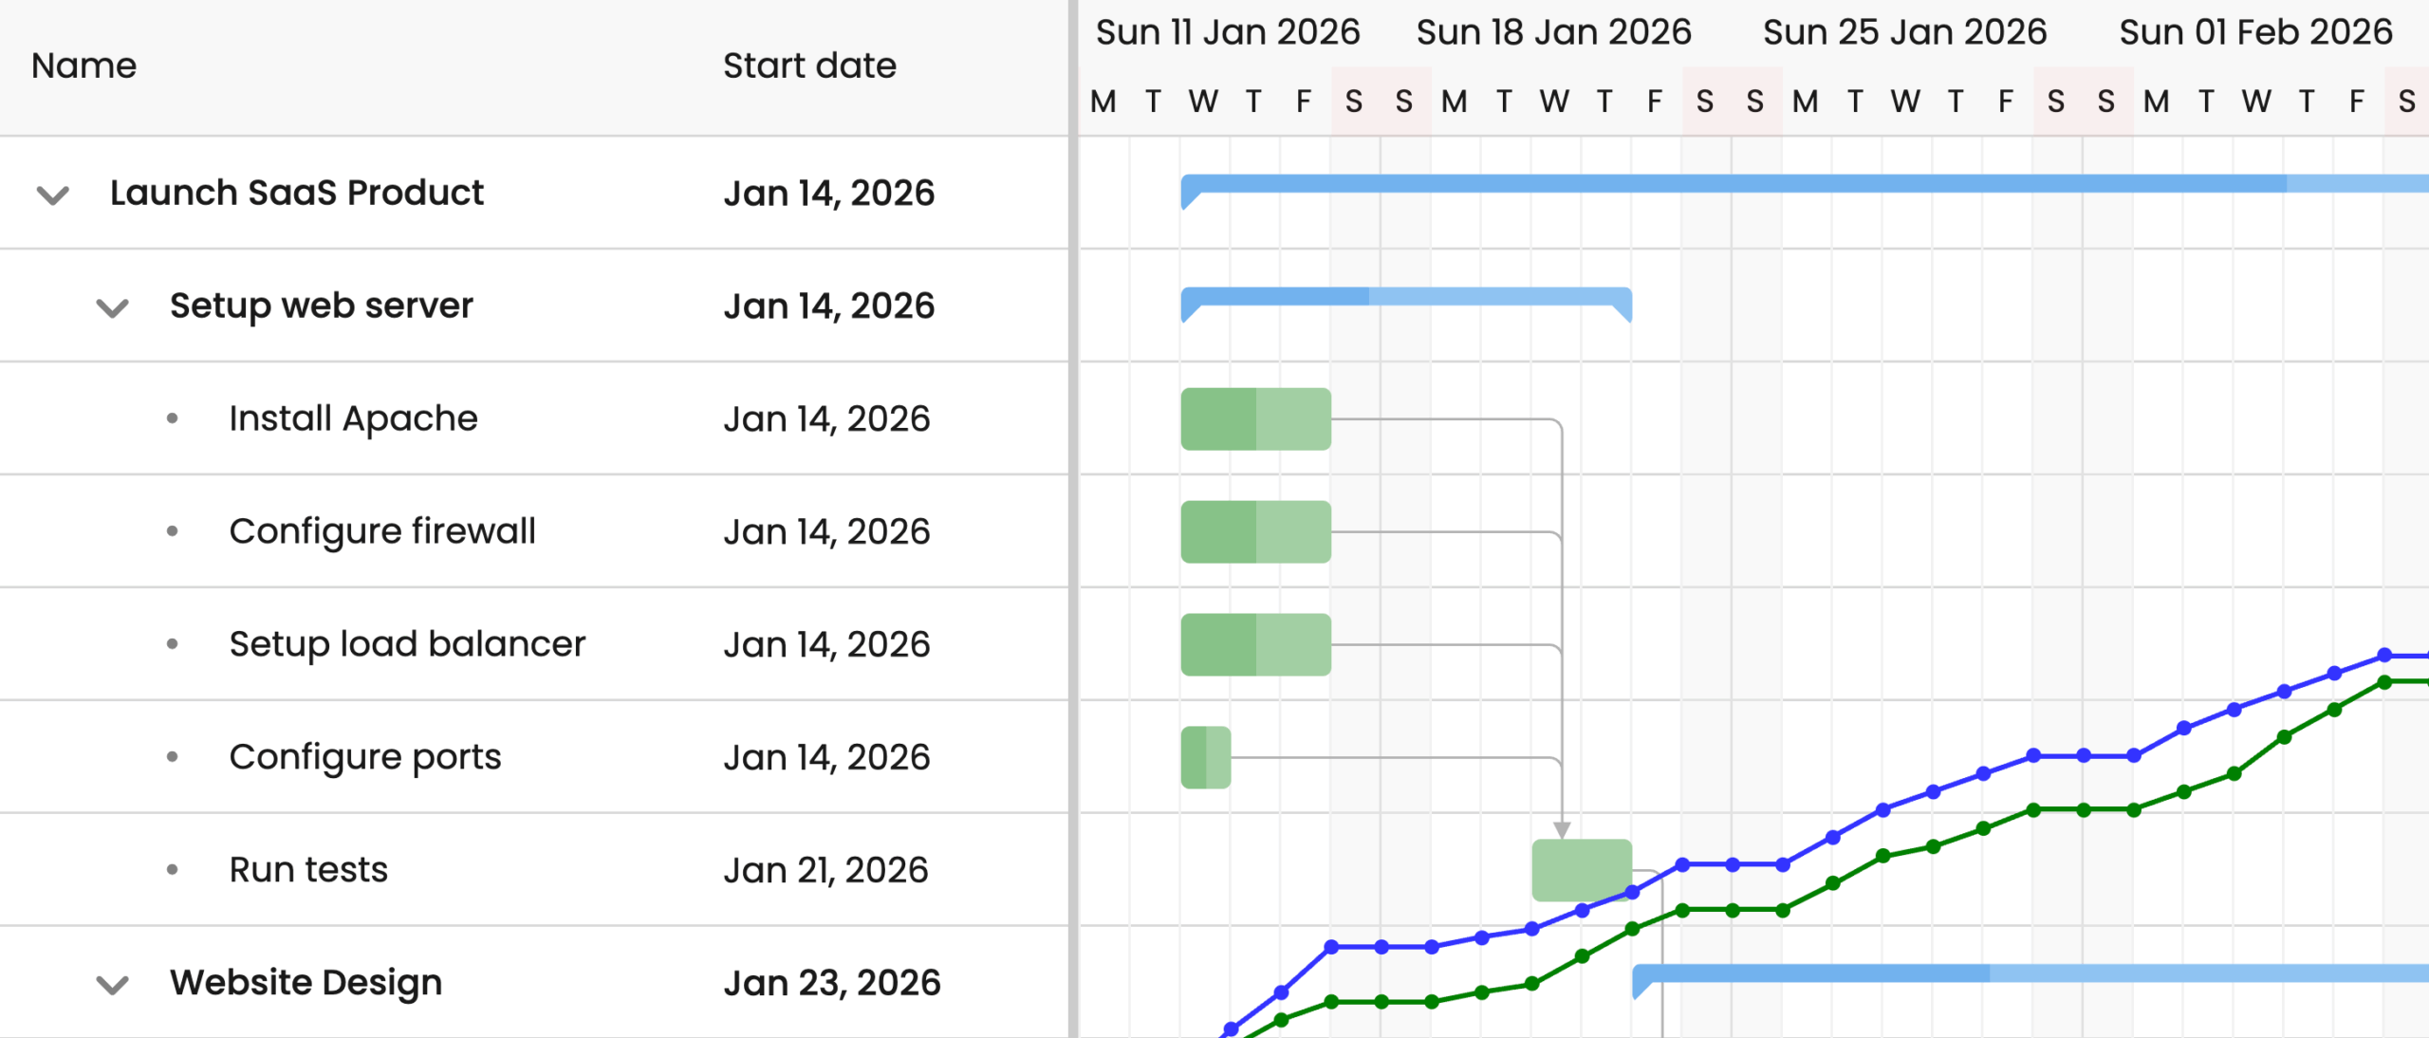The height and width of the screenshot is (1038, 2429).
Task: Select the Sun 18 Jan 2026 week header
Action: [1553, 31]
